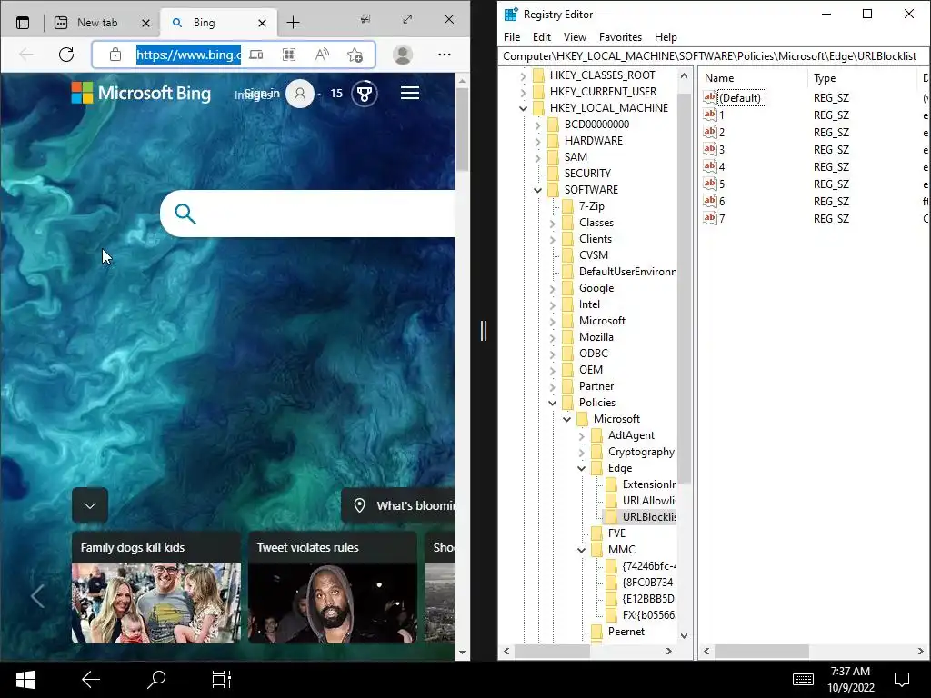Select Google key in tree

(596, 288)
